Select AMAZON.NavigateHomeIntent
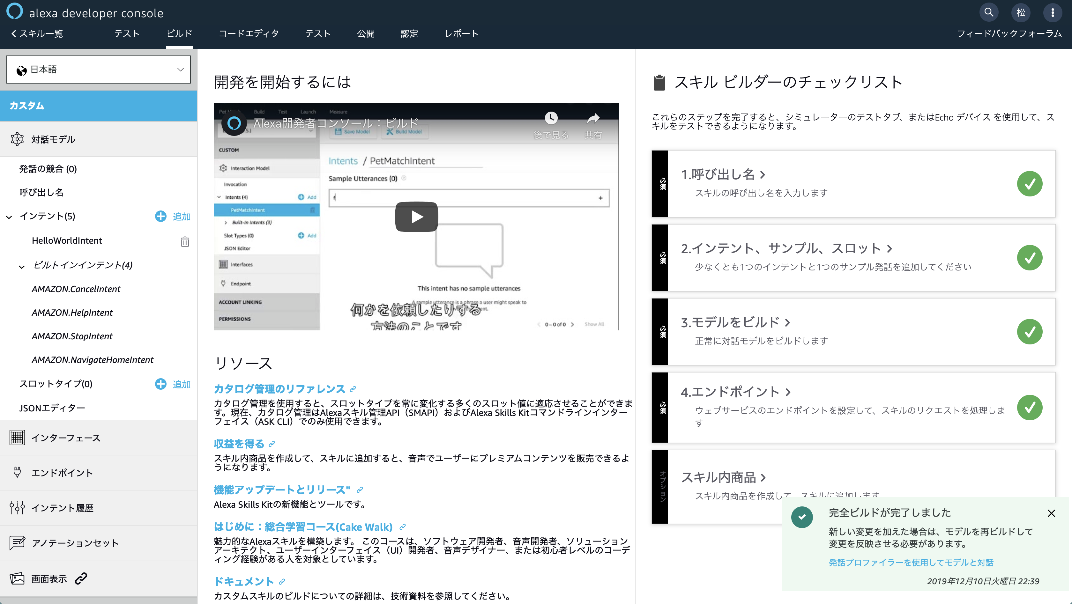This screenshot has height=604, width=1072. (x=93, y=360)
